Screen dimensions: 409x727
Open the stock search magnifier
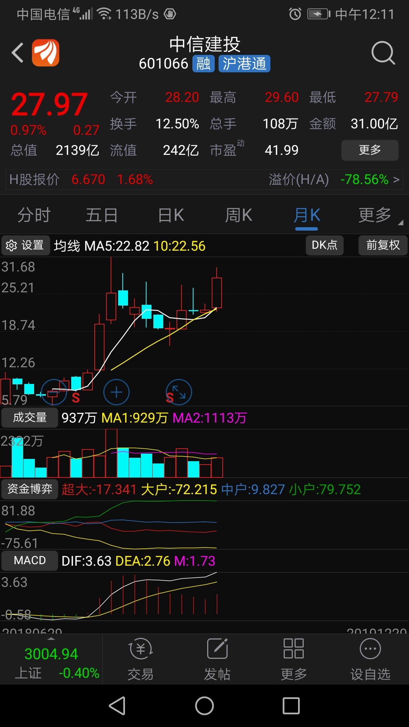click(383, 53)
